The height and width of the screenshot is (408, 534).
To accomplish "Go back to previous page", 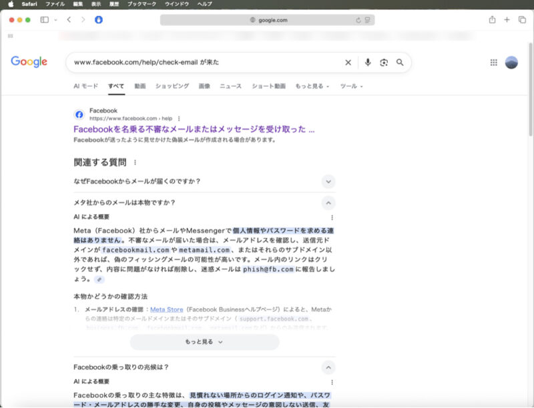I will (x=69, y=20).
